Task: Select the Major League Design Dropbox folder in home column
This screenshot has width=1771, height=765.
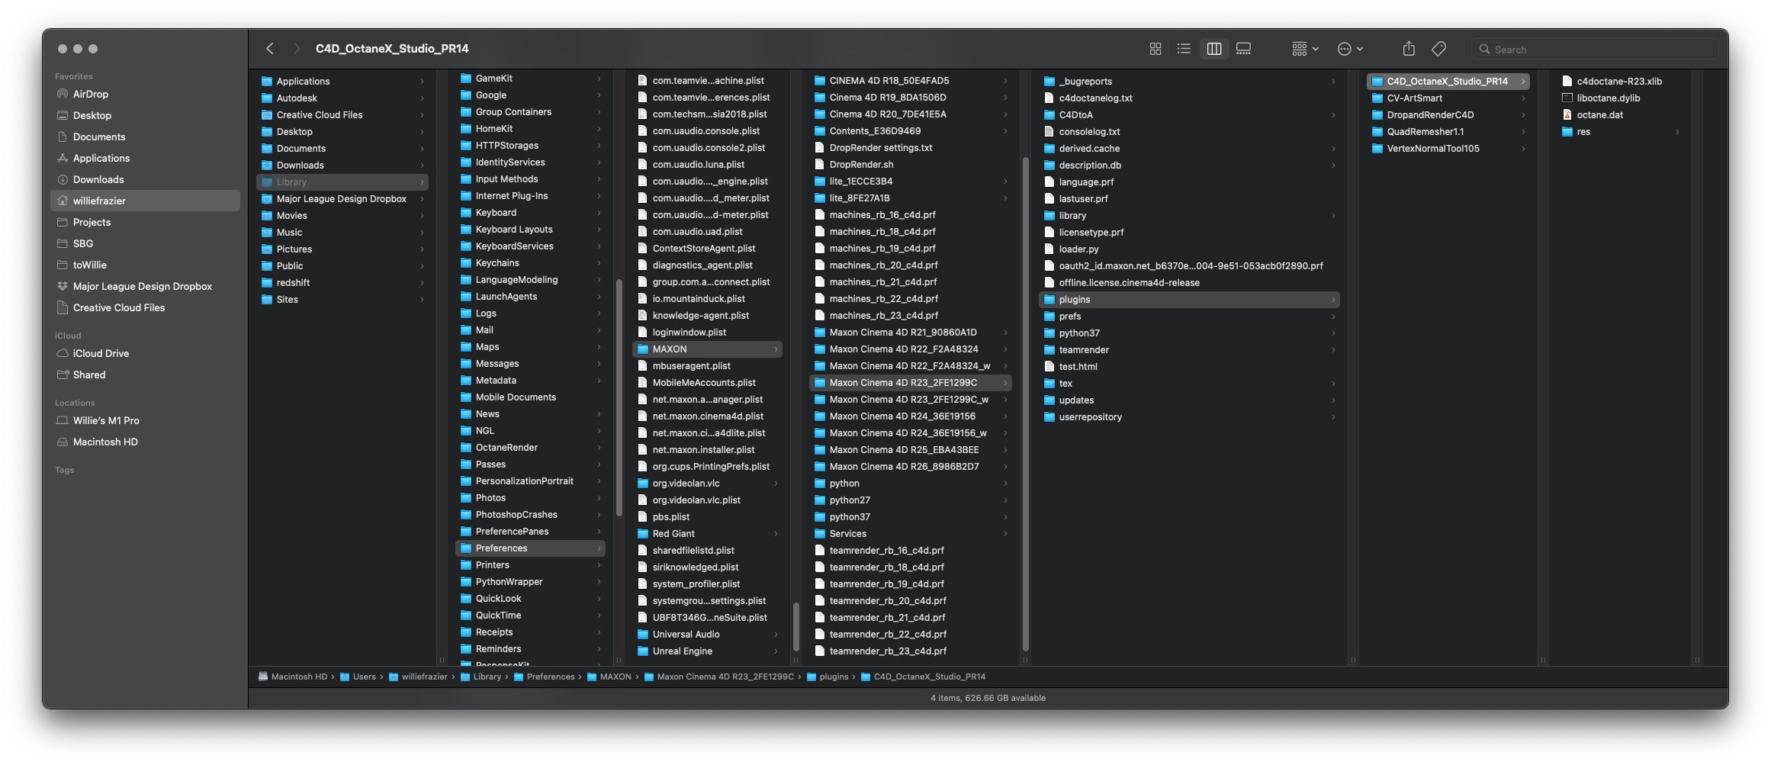Action: pos(342,199)
